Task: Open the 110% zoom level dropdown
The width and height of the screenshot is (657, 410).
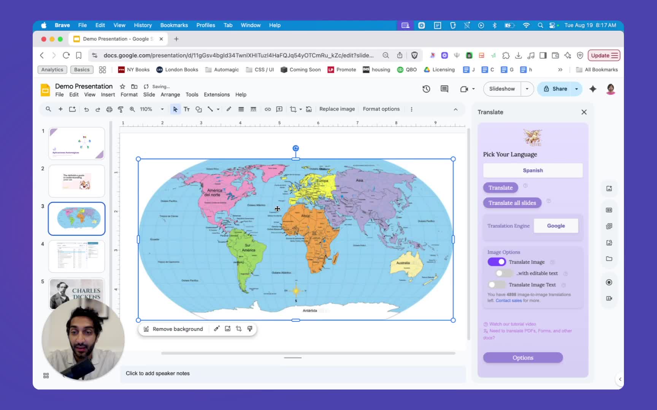Action: pos(151,109)
